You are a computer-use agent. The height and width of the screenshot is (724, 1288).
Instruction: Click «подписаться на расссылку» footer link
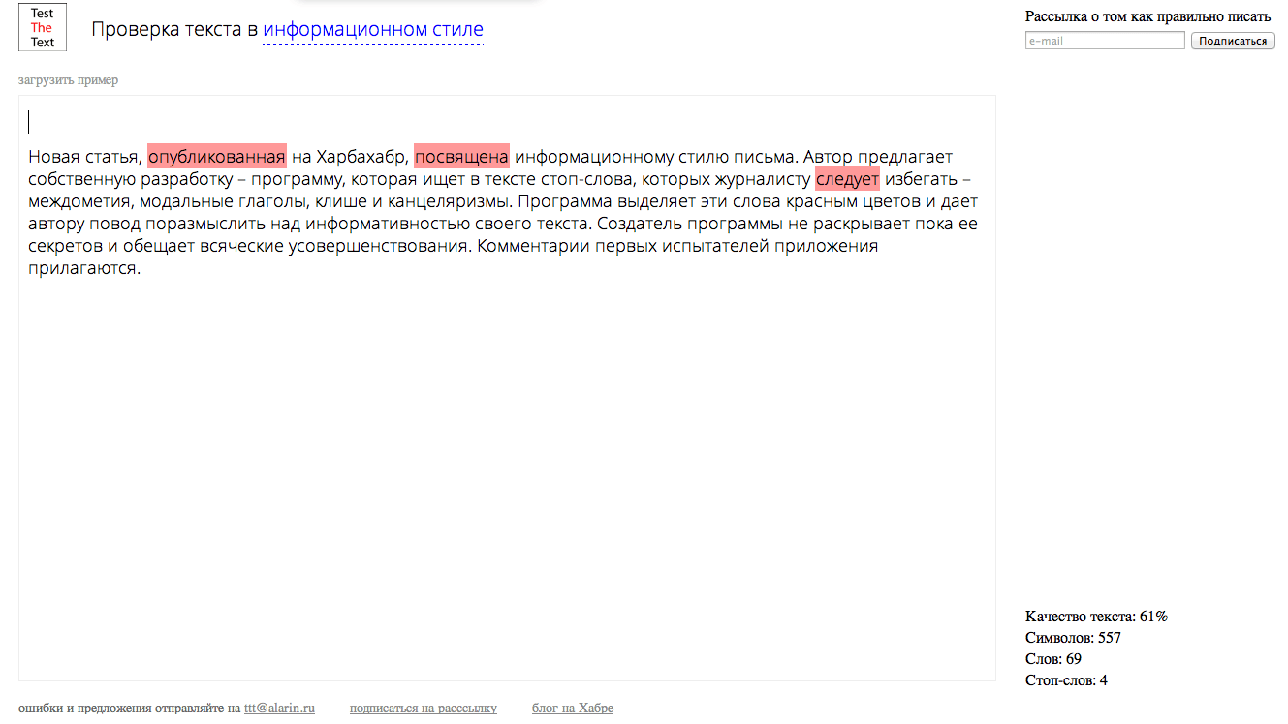pyautogui.click(x=423, y=709)
